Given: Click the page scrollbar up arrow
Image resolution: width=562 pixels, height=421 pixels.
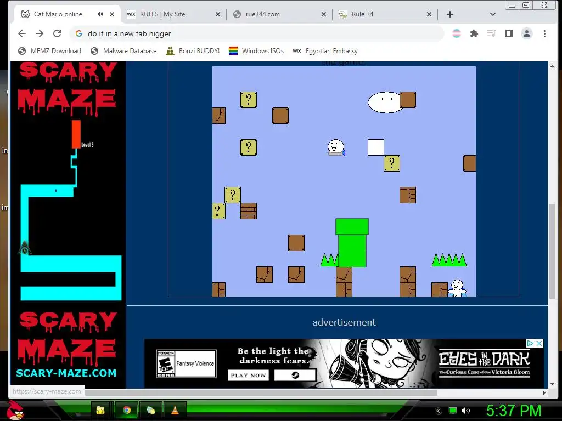Looking at the screenshot, I should pos(552,66).
